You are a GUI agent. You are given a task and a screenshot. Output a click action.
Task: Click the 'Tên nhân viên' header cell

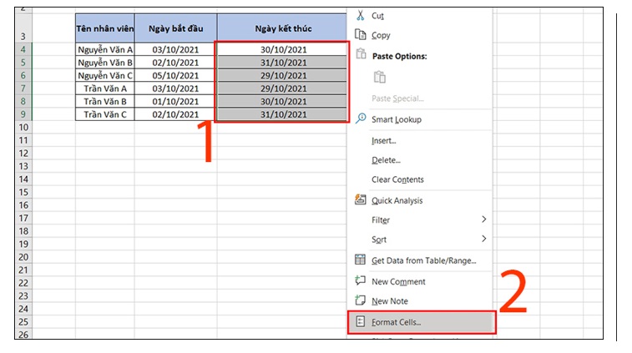[x=104, y=28]
